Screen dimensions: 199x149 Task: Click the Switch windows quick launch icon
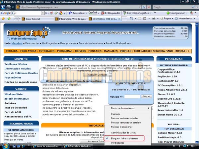pos(19,146)
